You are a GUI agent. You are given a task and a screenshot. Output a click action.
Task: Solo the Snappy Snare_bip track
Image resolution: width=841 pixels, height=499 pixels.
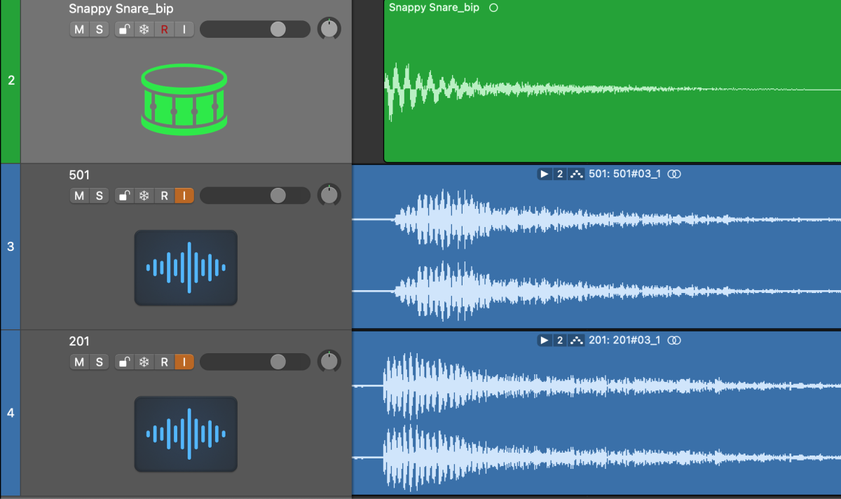[x=99, y=29]
